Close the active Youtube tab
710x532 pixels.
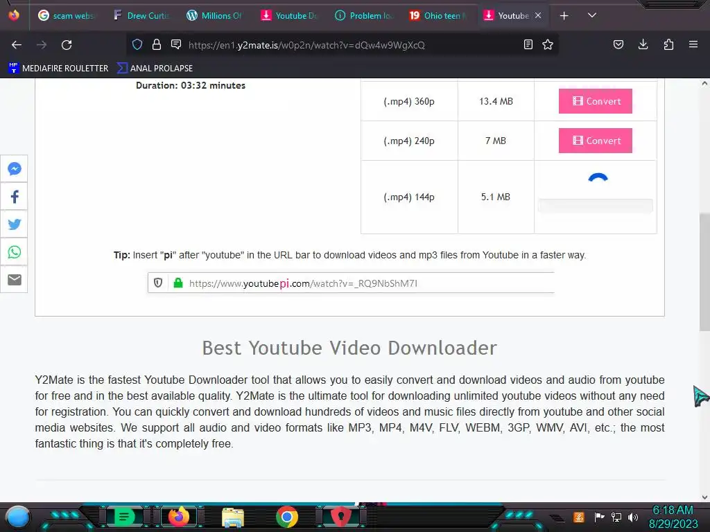click(538, 15)
